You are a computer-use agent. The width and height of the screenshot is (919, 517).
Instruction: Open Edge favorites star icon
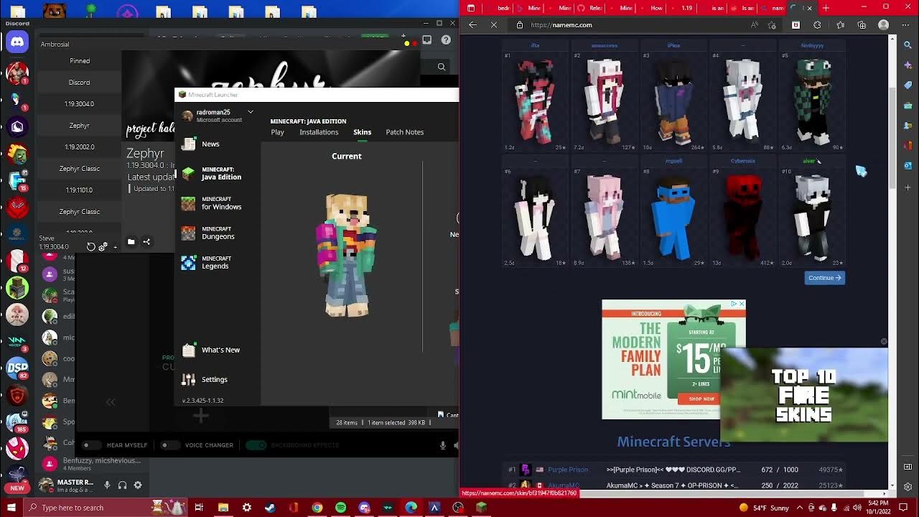click(x=840, y=24)
